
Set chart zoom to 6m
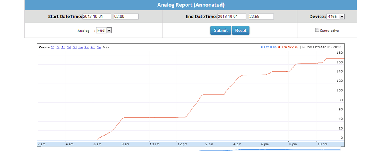(93, 47)
